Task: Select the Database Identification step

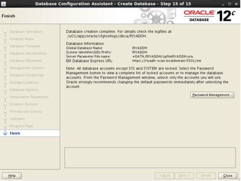Action: click(x=28, y=53)
